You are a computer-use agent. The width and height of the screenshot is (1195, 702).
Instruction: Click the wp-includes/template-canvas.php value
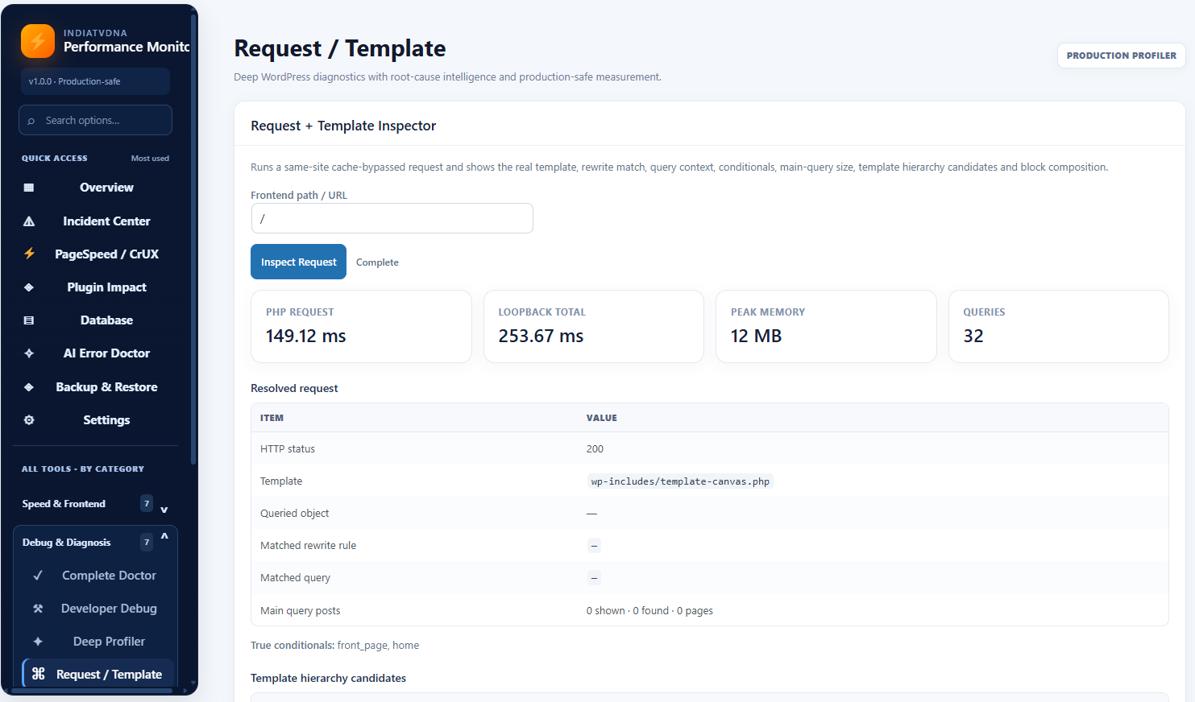click(x=680, y=481)
